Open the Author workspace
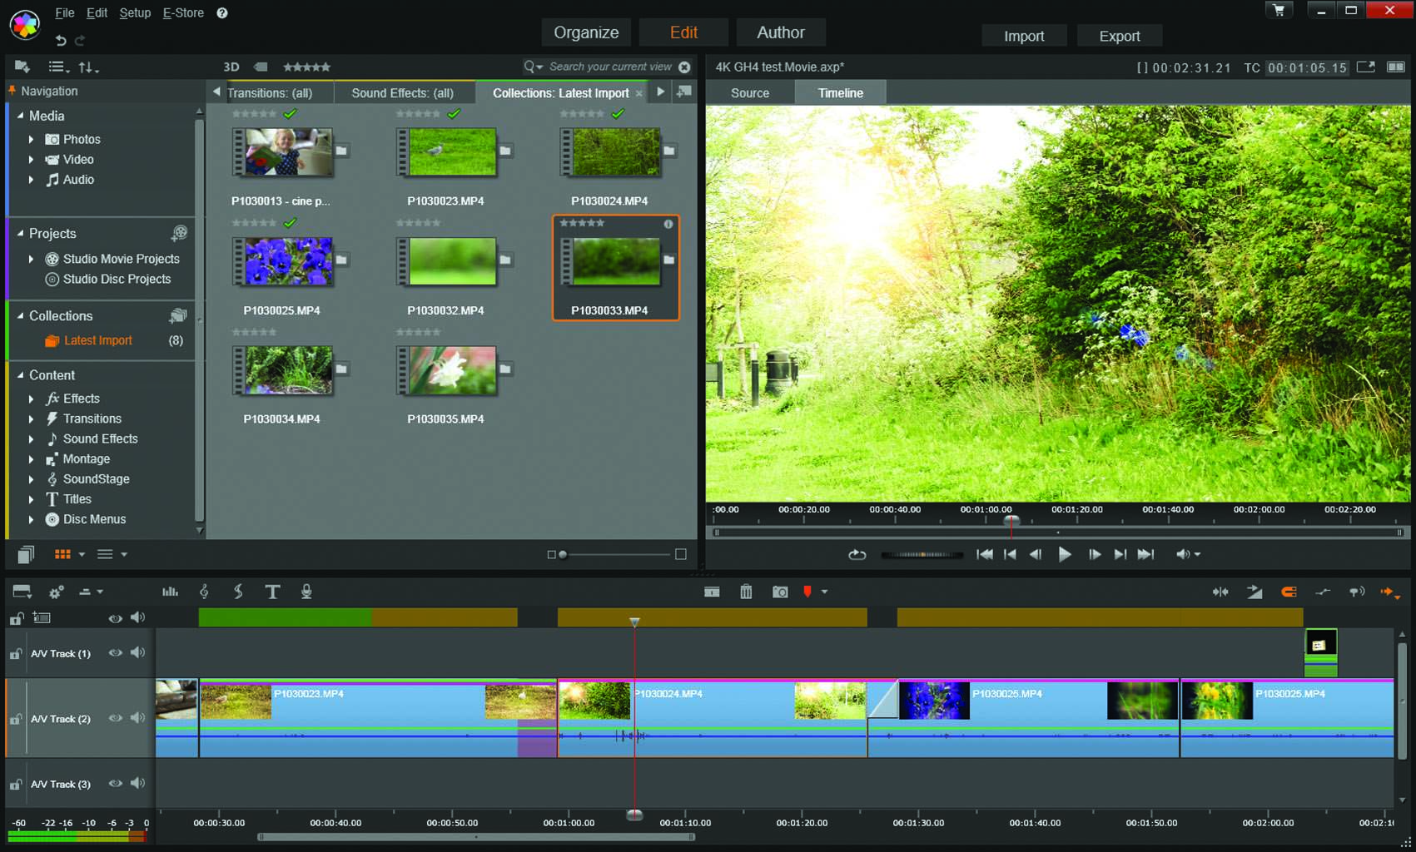 [x=780, y=32]
